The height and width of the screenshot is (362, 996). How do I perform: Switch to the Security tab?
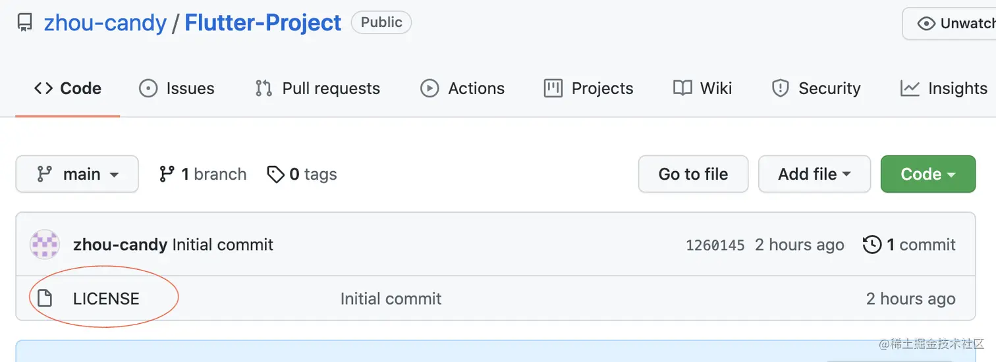[x=816, y=88]
